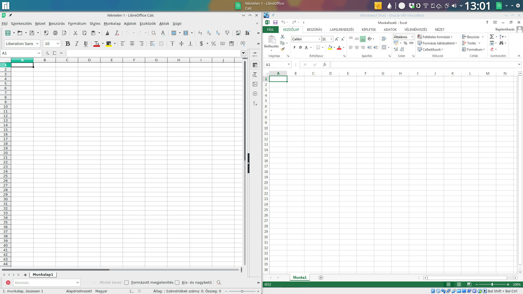Toggle Excel italic D button
Screen dimensions: 523x294
click(300, 47)
